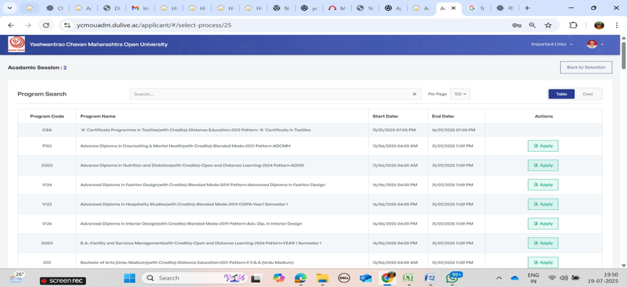Switch to Table view
Image resolution: width=627 pixels, height=287 pixels.
[561, 94]
